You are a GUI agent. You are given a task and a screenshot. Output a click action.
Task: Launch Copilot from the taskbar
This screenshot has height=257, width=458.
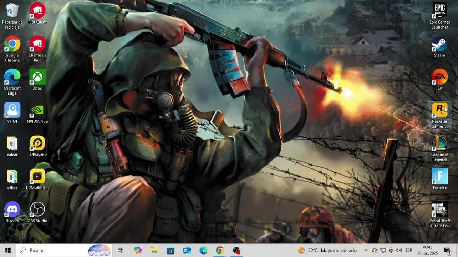pyautogui.click(x=138, y=250)
